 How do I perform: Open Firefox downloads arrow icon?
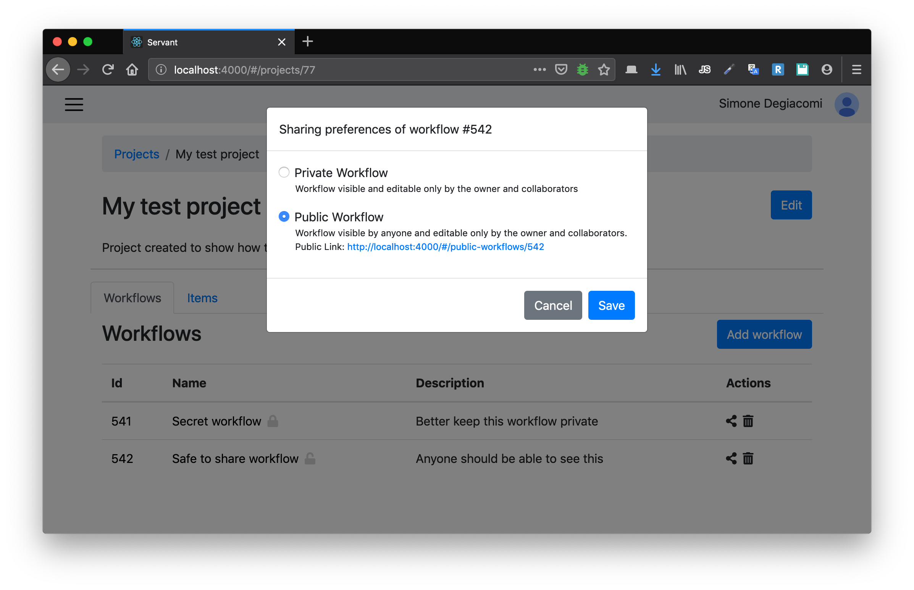(x=655, y=70)
